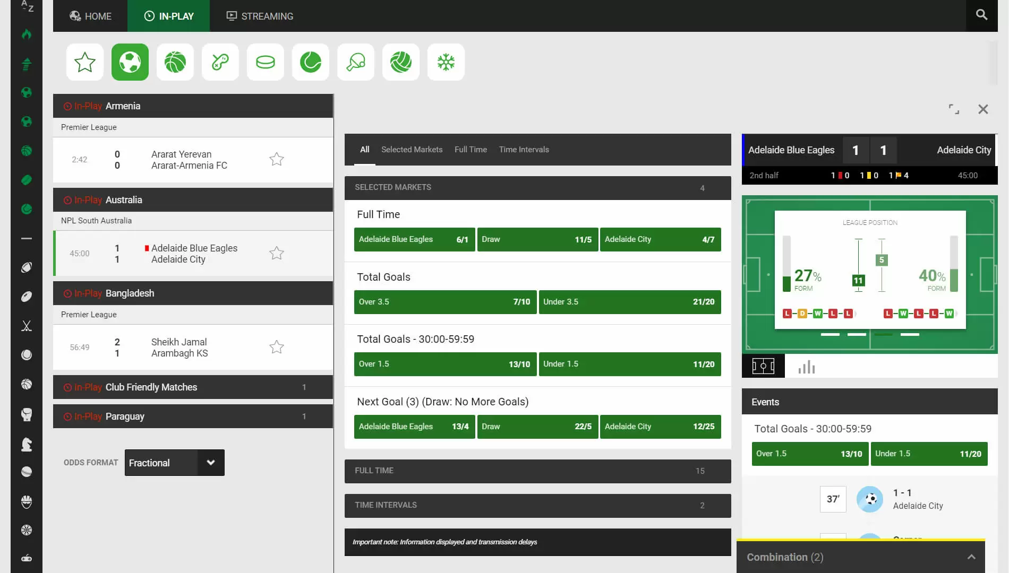Select Over 3.5 Total Goals at 7/10
The height and width of the screenshot is (573, 1009).
(445, 302)
